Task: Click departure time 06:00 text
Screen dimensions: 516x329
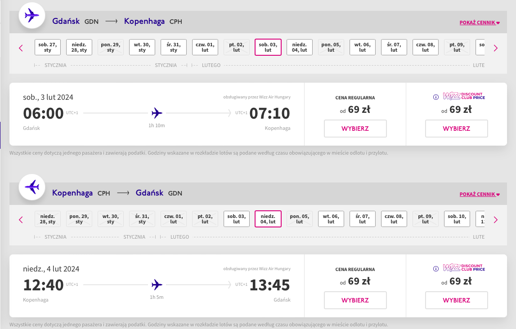Action: pos(43,113)
